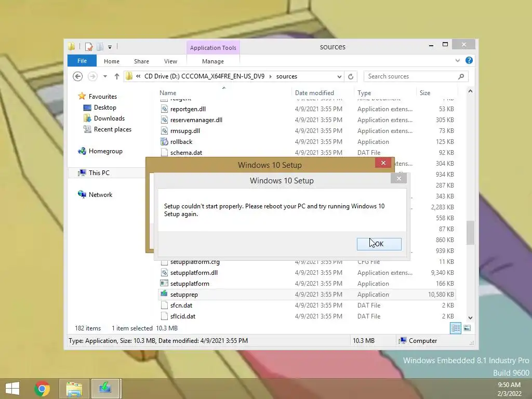Go up one folder level
Screen dimensions: 532x399
pyautogui.click(x=117, y=76)
